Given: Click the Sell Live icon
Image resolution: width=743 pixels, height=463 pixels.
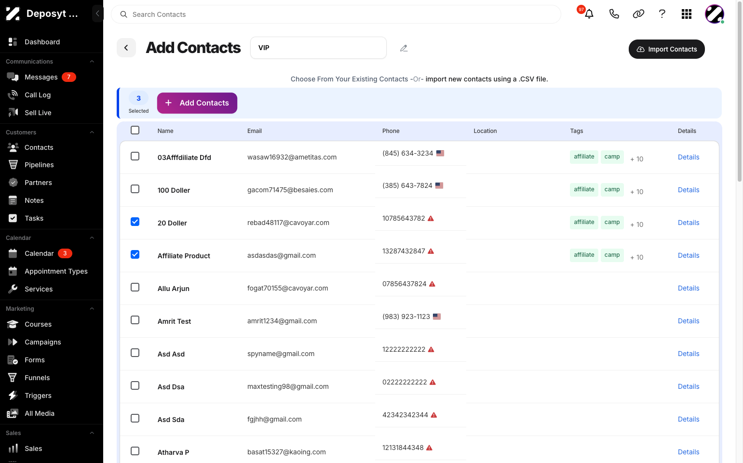Looking at the screenshot, I should pyautogui.click(x=13, y=113).
